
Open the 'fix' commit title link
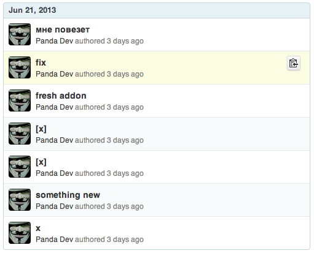(41, 62)
